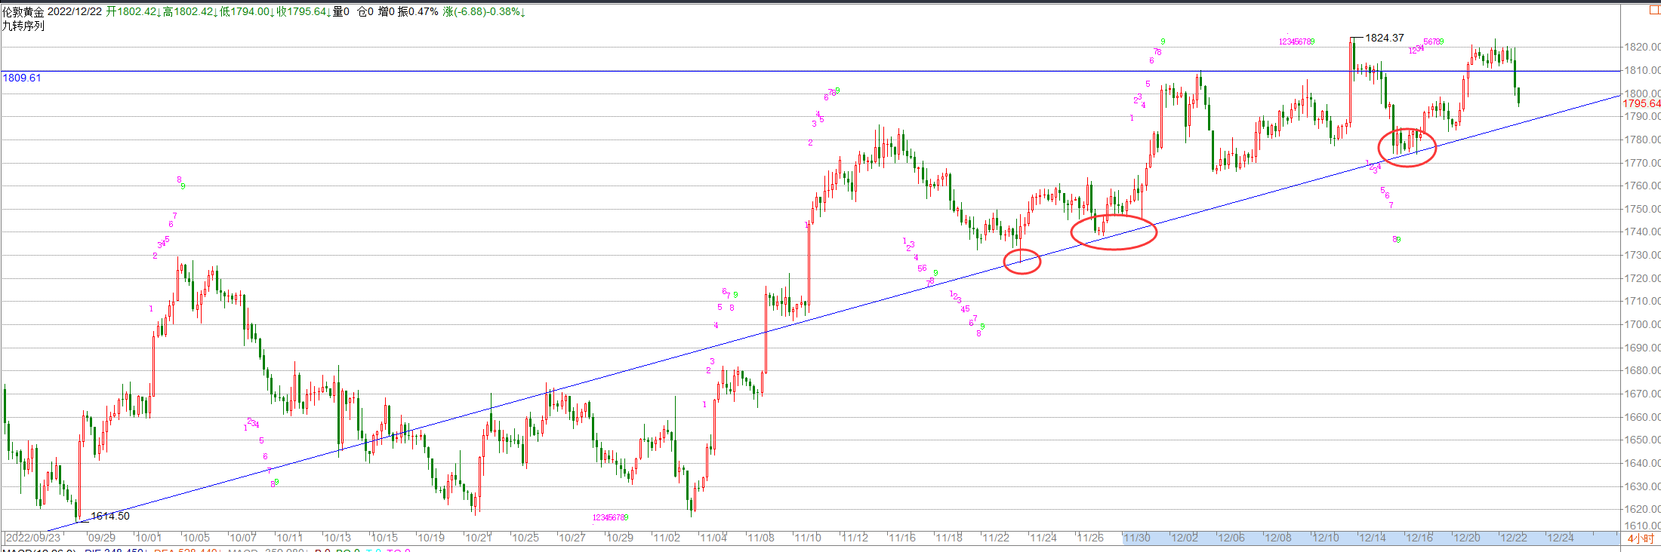Open the 4小时 period selector
The image size is (1661, 552).
[1641, 538]
